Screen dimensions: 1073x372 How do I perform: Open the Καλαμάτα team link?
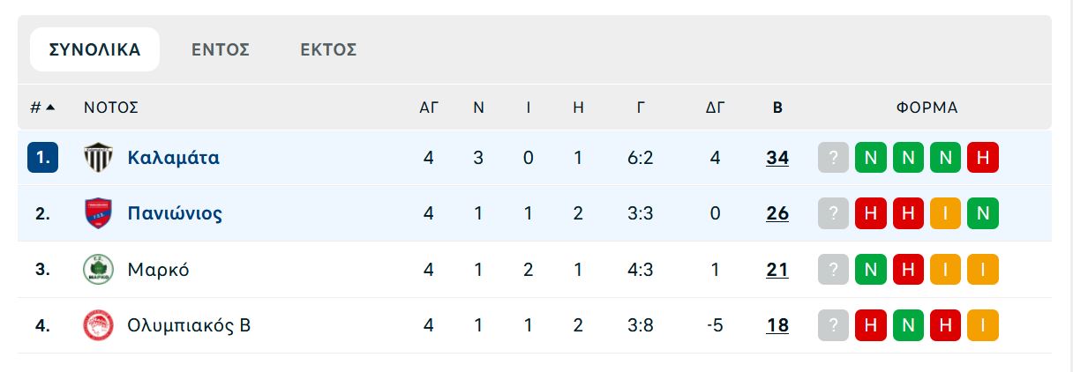173,158
